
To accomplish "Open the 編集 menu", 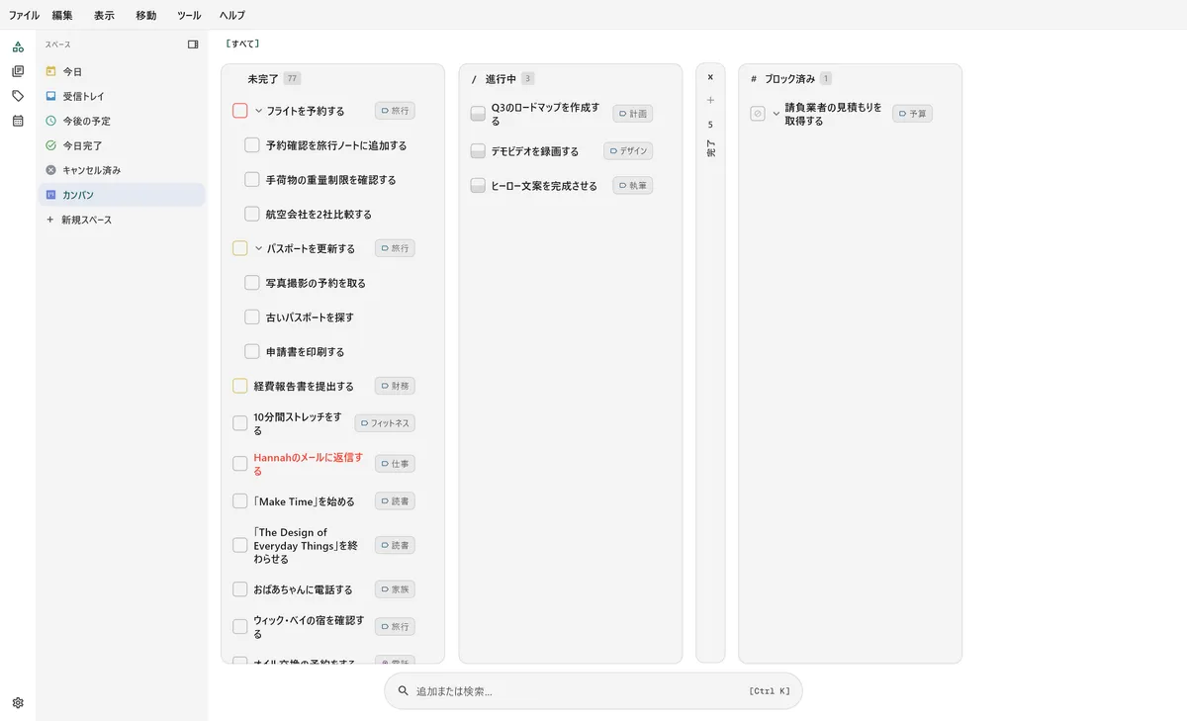I will click(63, 15).
